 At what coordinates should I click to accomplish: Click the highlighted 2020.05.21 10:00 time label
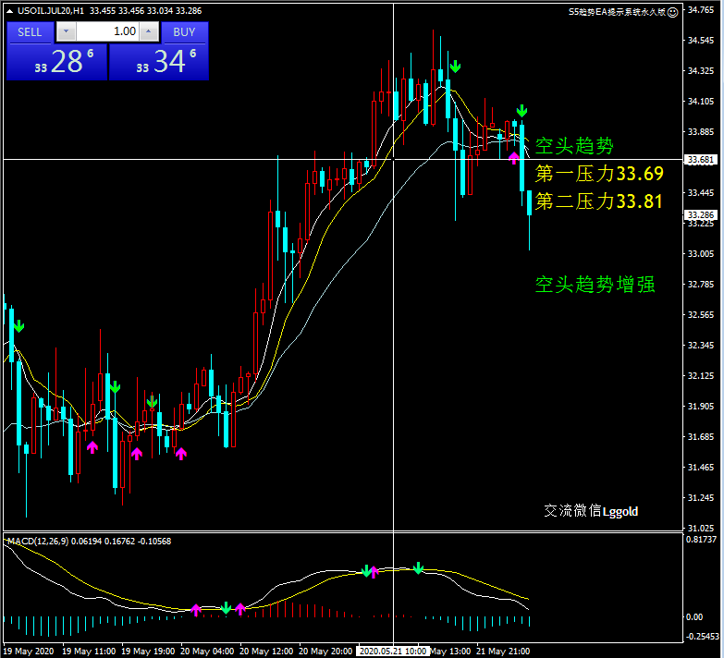click(393, 651)
